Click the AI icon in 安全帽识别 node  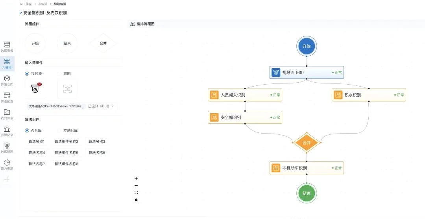tap(214, 117)
